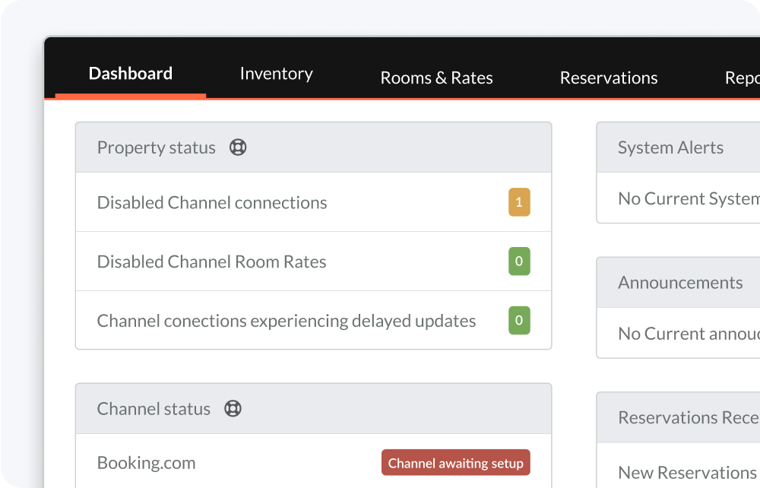Go to Rooms & Rates tab
Image resolution: width=760 pixels, height=488 pixels.
(436, 78)
